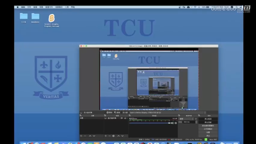Select the first folder on the desktop
Viewport: 256px width, 144px height.
[24, 16]
